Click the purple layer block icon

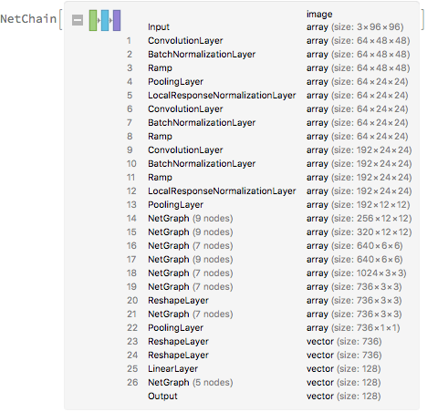(x=117, y=21)
